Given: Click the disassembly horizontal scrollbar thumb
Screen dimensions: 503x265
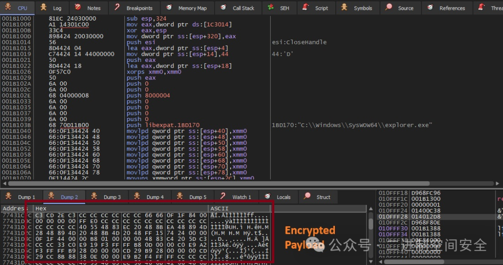Looking at the screenshot, I should tap(219, 183).
